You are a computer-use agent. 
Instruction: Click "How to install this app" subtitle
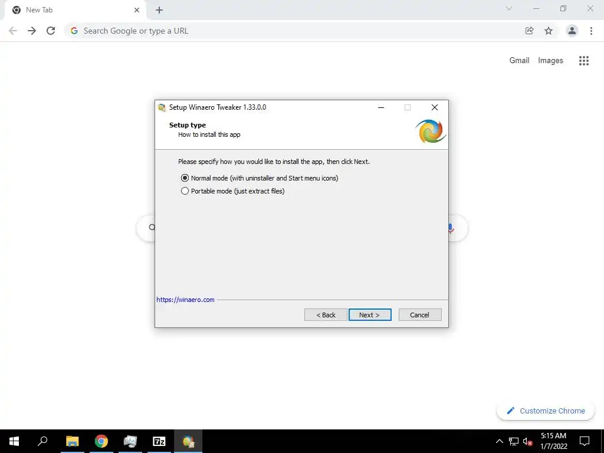[209, 135]
